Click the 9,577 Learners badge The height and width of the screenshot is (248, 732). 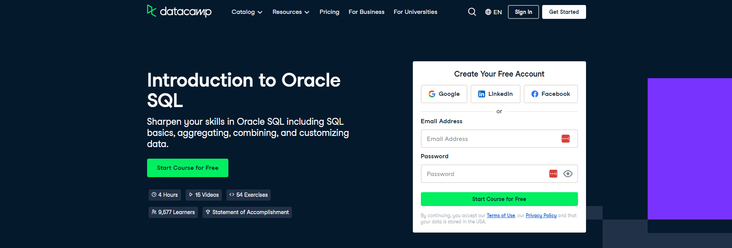173,212
